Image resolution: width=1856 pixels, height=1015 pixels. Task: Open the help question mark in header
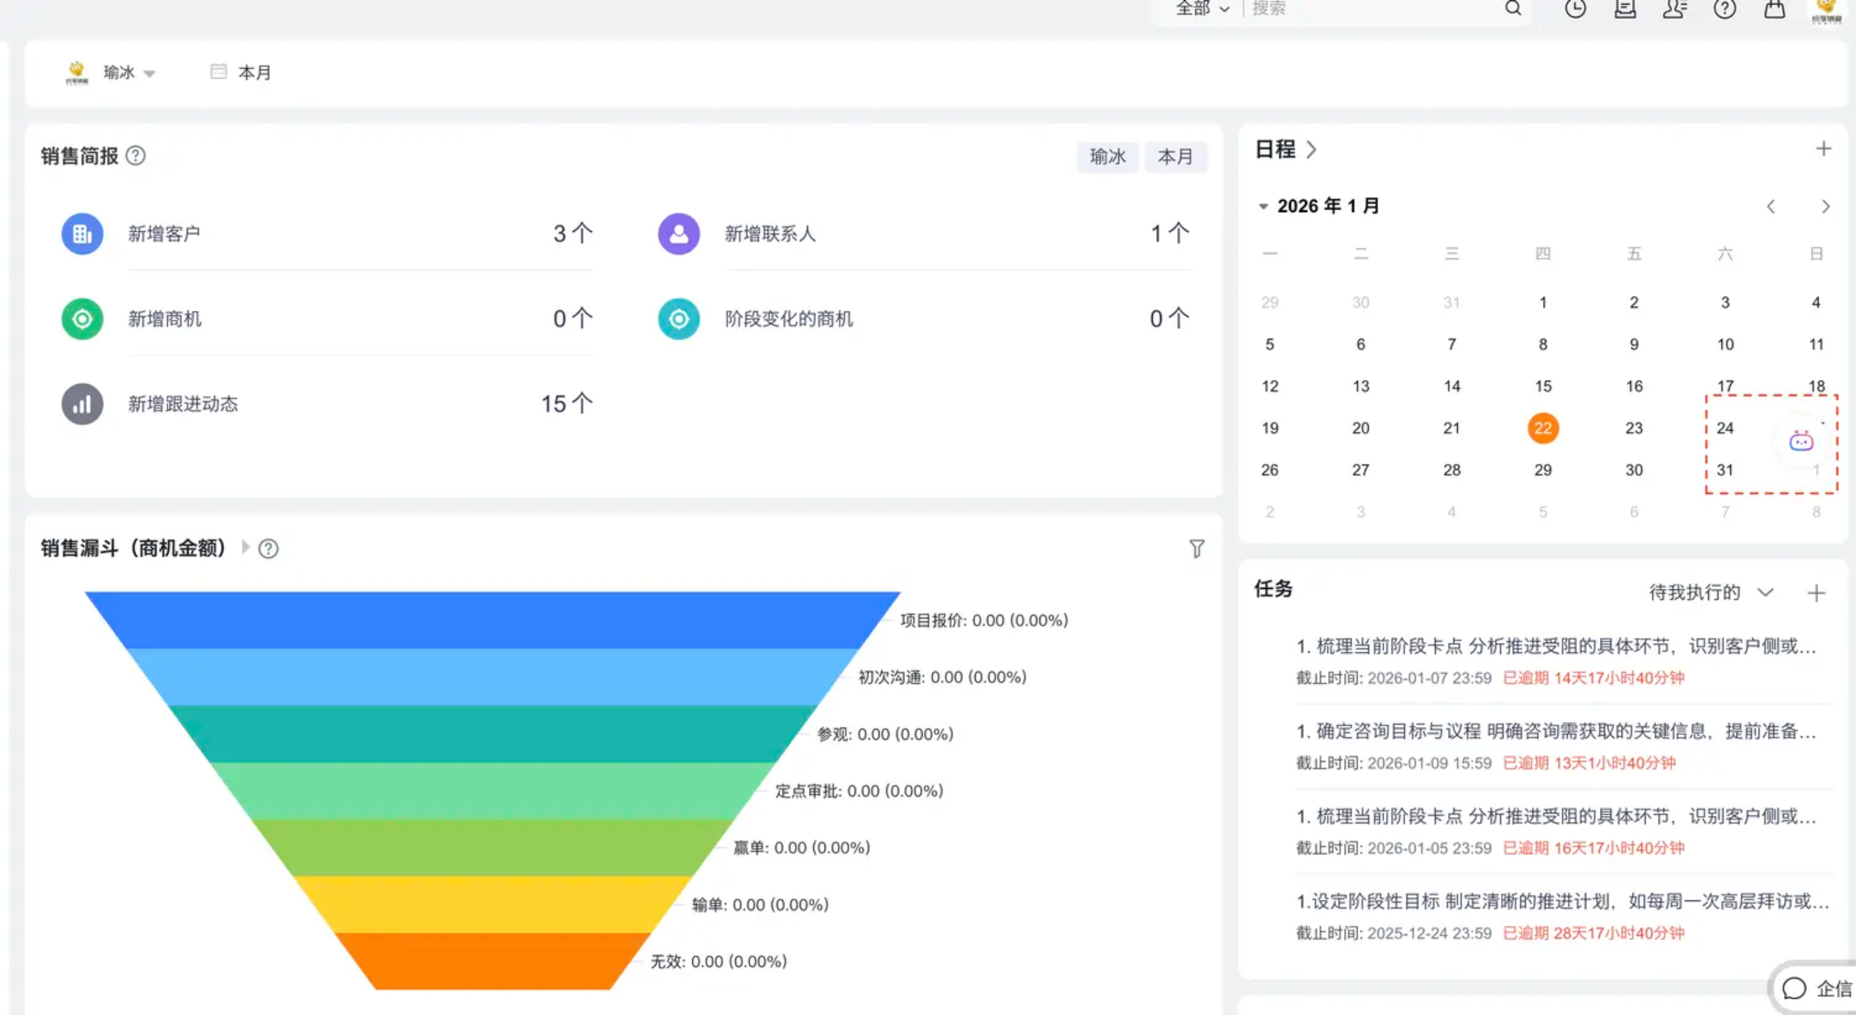[x=1724, y=9]
